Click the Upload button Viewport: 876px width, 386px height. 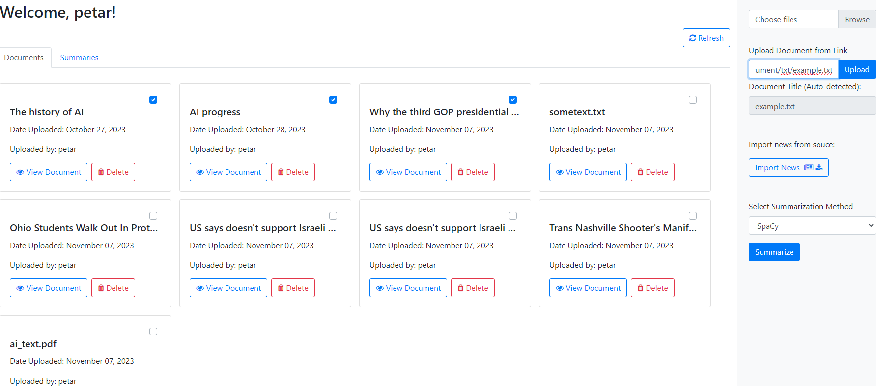(856, 70)
